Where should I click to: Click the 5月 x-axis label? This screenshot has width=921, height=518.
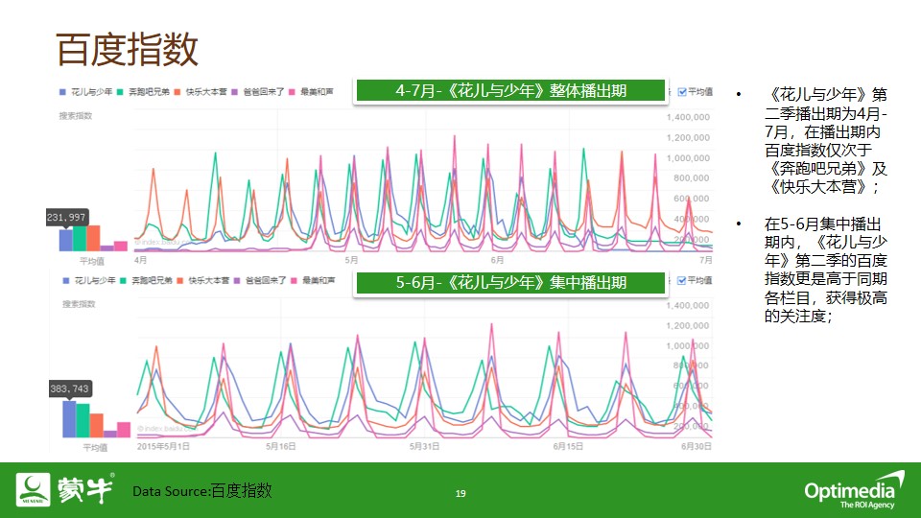tap(351, 260)
